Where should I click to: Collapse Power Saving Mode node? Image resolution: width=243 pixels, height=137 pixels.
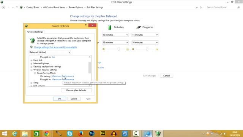point(35,73)
